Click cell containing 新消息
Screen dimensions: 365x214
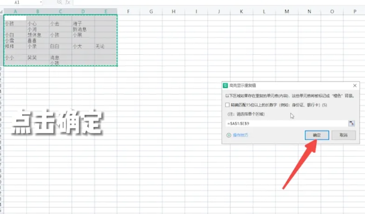coord(83,29)
